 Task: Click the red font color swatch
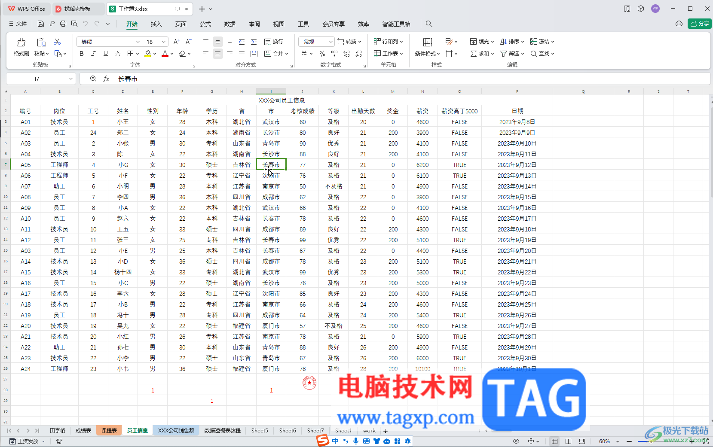(165, 54)
